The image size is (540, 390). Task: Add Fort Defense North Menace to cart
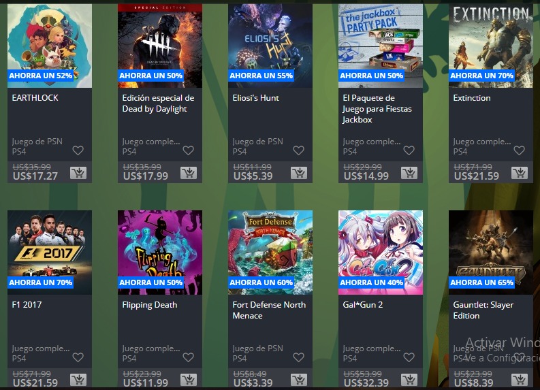(298, 380)
